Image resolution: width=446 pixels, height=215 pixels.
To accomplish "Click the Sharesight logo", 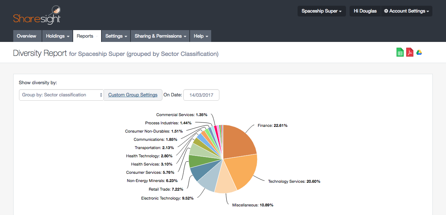I will 37,15.
